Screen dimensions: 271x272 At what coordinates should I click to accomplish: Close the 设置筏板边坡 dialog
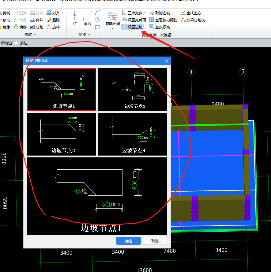167,61
